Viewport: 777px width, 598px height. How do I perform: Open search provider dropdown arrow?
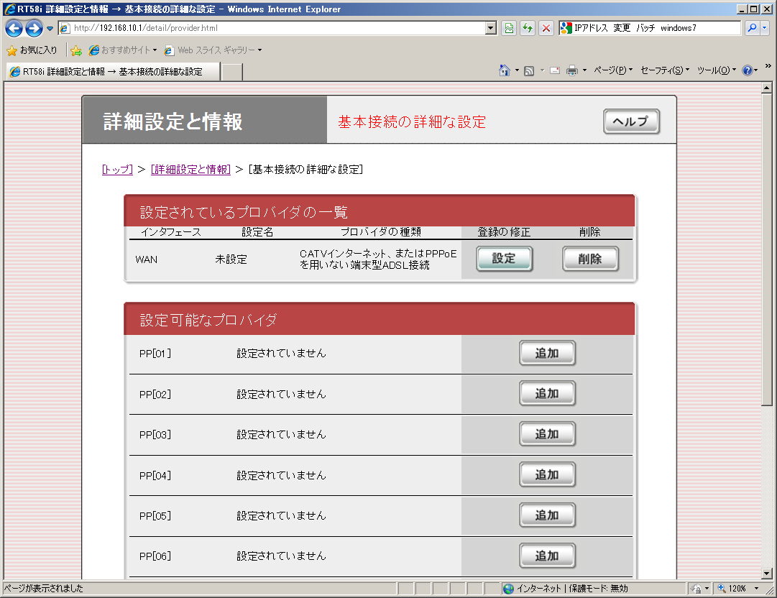[765, 28]
